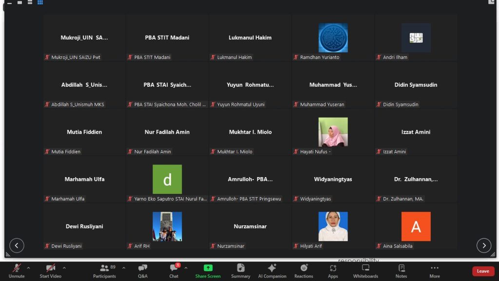Screen dimensions: 499x281
Task: Unmute the microphone
Action: 17,271
